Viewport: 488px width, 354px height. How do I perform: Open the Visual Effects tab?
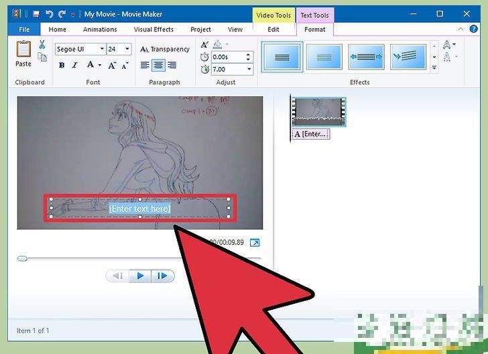click(x=154, y=29)
